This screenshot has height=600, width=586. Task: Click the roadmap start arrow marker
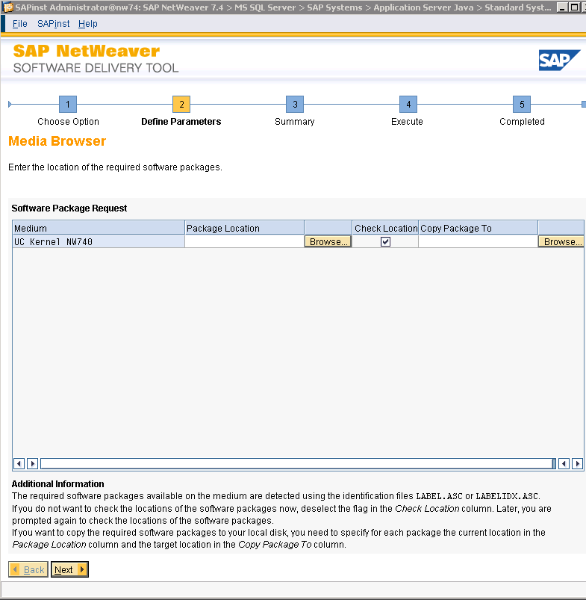[10, 104]
